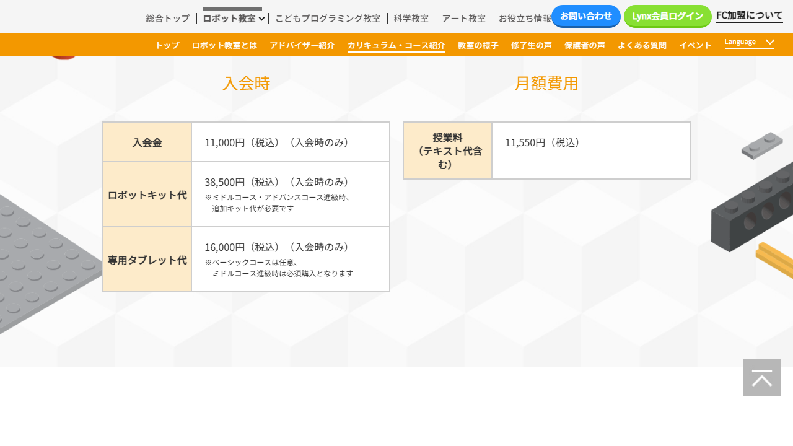Open the FC加盟について link

(x=750, y=15)
